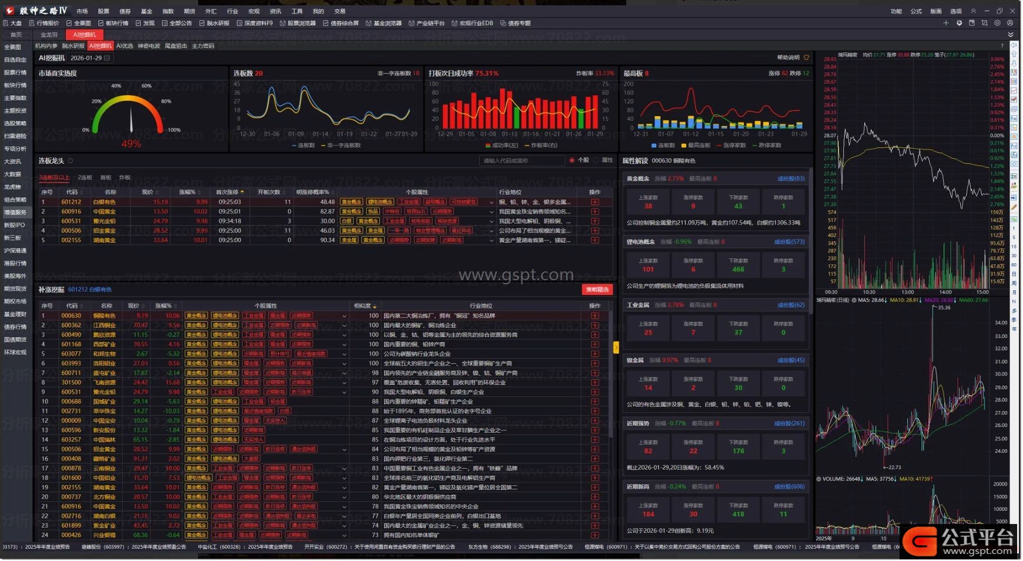
Task: Click the crop screenshot icon in top toolbar
Action: coord(984,23)
